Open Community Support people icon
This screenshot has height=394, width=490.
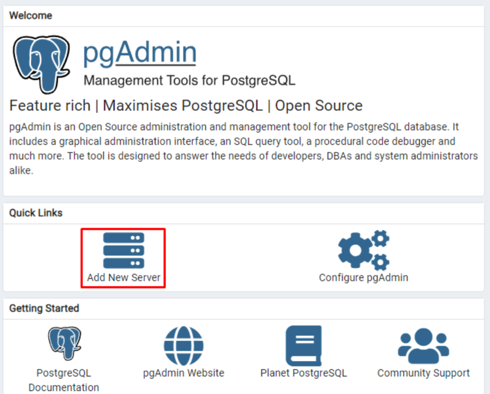(x=423, y=345)
